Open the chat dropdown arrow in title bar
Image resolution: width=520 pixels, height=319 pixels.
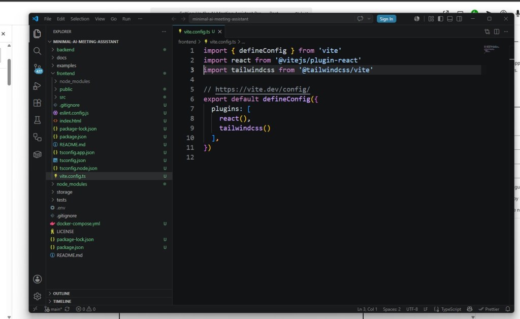coord(369,19)
